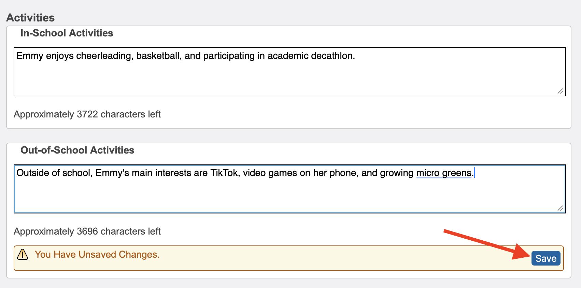Screen dimensions: 581x288
Task: Click the underlined 'micro greens' phrase
Action: click(x=444, y=173)
